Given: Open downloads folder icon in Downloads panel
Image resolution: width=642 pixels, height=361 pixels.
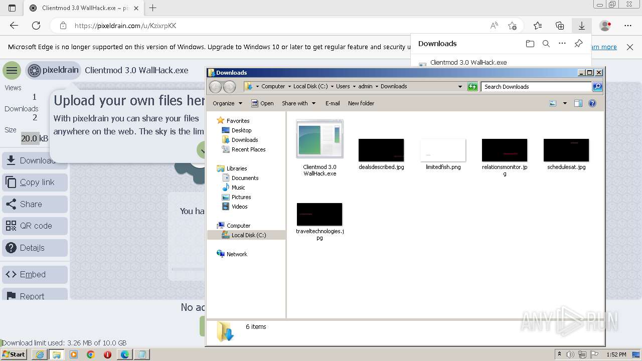Looking at the screenshot, I should (x=530, y=44).
